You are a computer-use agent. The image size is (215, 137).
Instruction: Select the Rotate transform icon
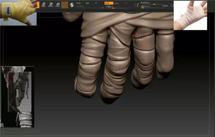tap(57, 5)
